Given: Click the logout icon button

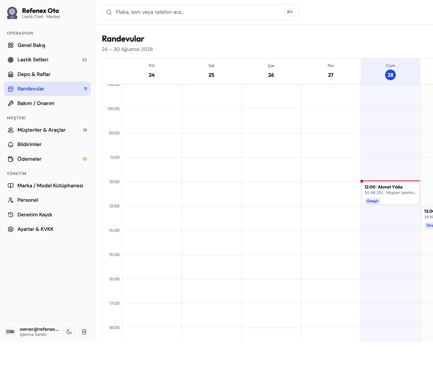Looking at the screenshot, I should click(x=84, y=332).
